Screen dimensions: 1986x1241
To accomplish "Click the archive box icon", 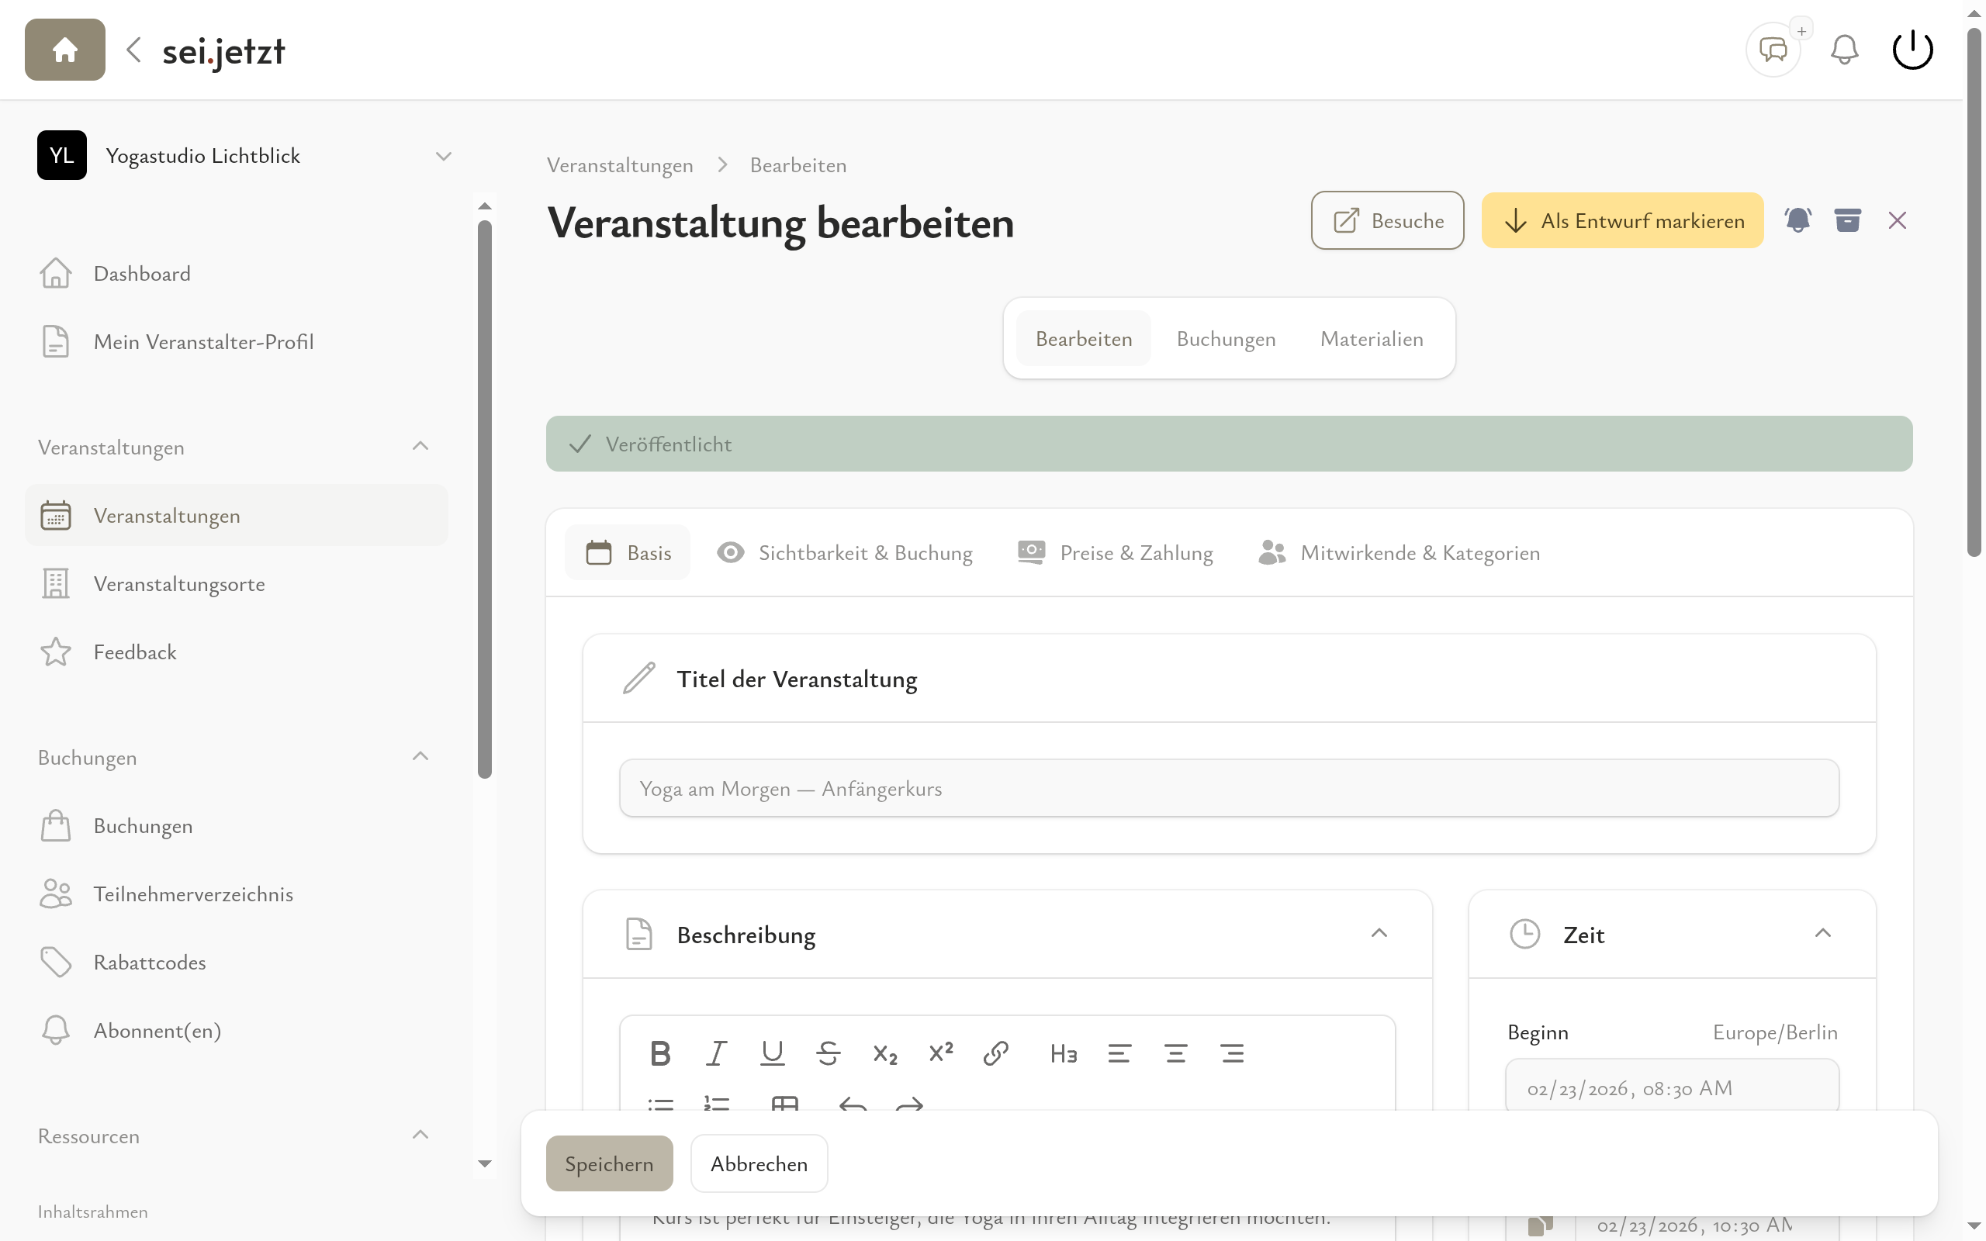I will tap(1847, 220).
